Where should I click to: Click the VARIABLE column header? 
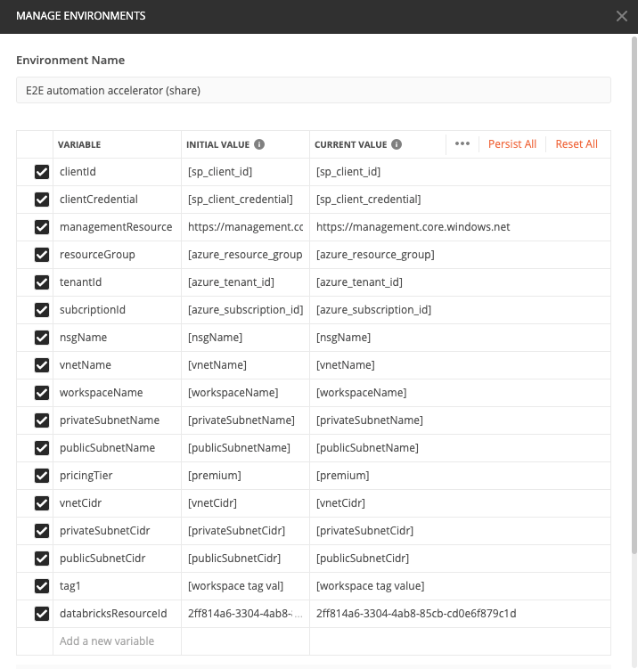(x=79, y=144)
